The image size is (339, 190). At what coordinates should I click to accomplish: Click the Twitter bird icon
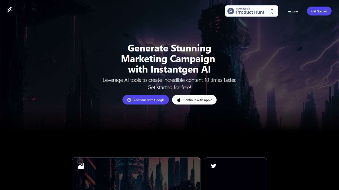pyautogui.click(x=213, y=166)
